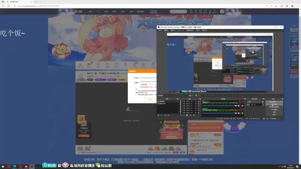Open Douyu user avatar in header
The image size is (301, 169).
222,12
